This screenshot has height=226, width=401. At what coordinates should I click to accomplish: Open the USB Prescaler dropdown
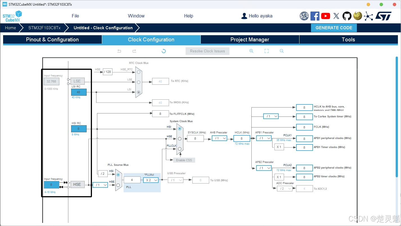[176, 180]
